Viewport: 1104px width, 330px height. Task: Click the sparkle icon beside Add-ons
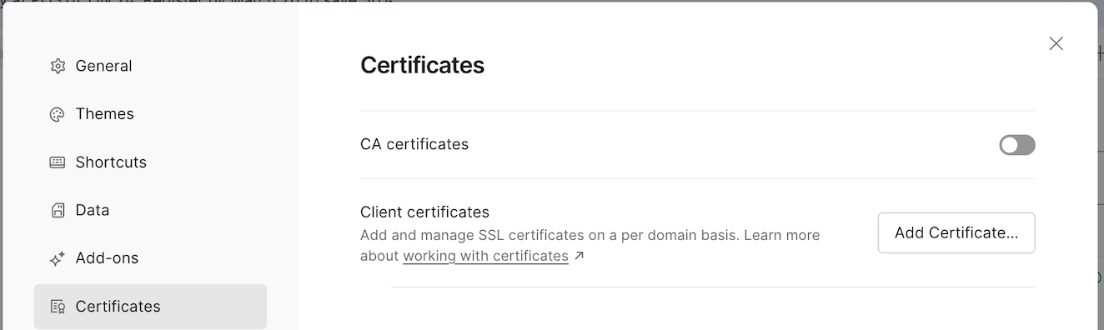click(x=58, y=258)
